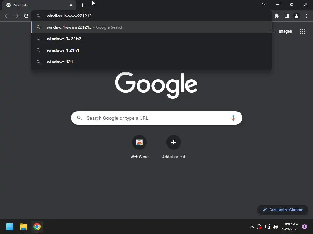Open the profile avatar icon
Screen dimensions: 313x234
click(x=296, y=16)
